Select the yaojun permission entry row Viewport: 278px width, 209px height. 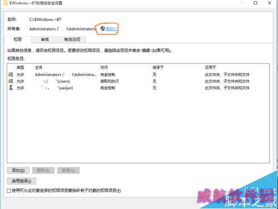[x=138, y=88]
